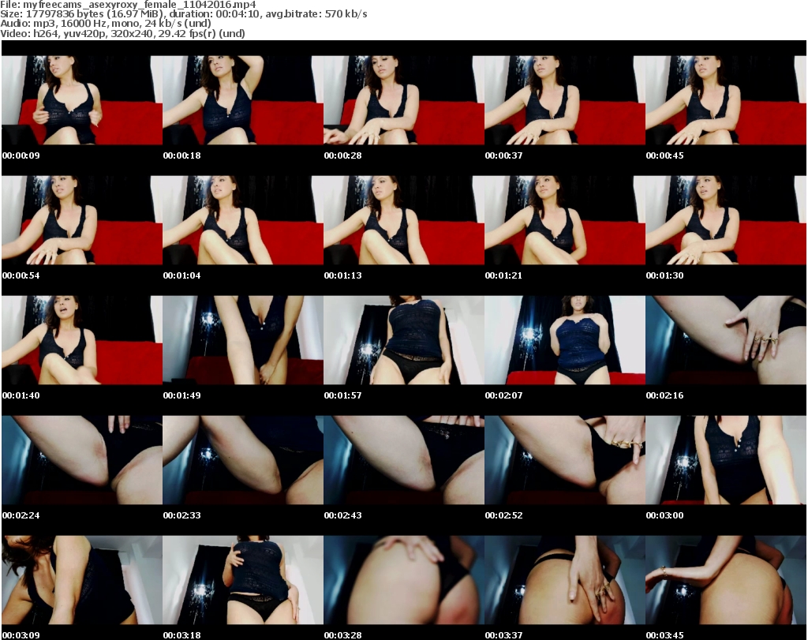Select the 00:01:04 timestamp text
The image size is (808, 640).
click(181, 275)
